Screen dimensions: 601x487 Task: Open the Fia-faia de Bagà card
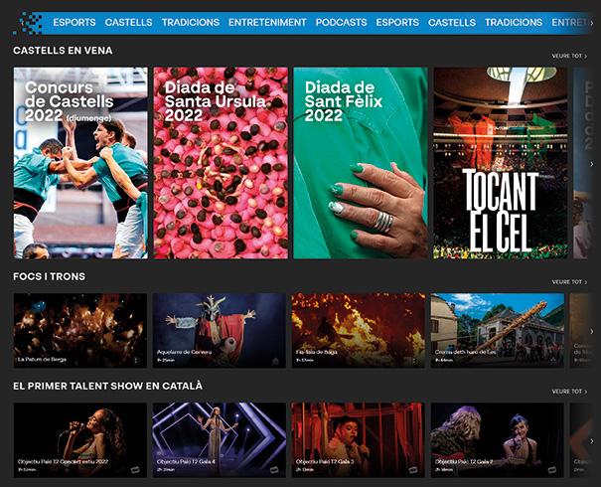(x=358, y=331)
